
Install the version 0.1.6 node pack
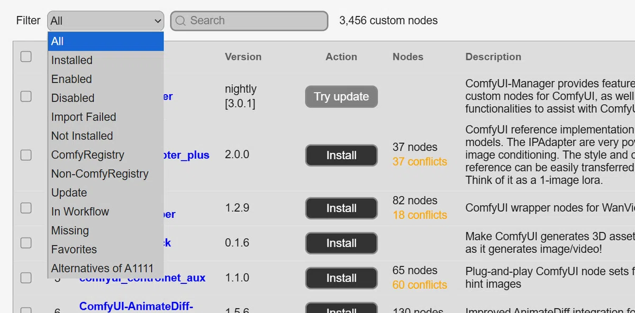click(341, 243)
